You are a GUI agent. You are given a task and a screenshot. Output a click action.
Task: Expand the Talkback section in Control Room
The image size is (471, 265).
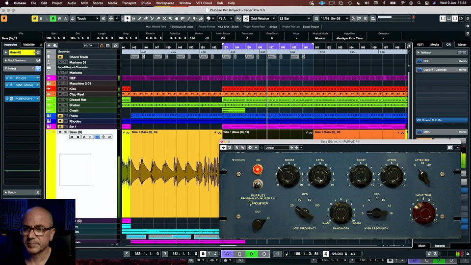pos(419,53)
